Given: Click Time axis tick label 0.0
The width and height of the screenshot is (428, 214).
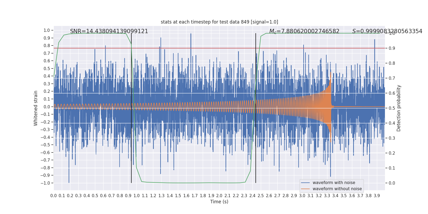Looking at the screenshot, I should pos(53,196).
